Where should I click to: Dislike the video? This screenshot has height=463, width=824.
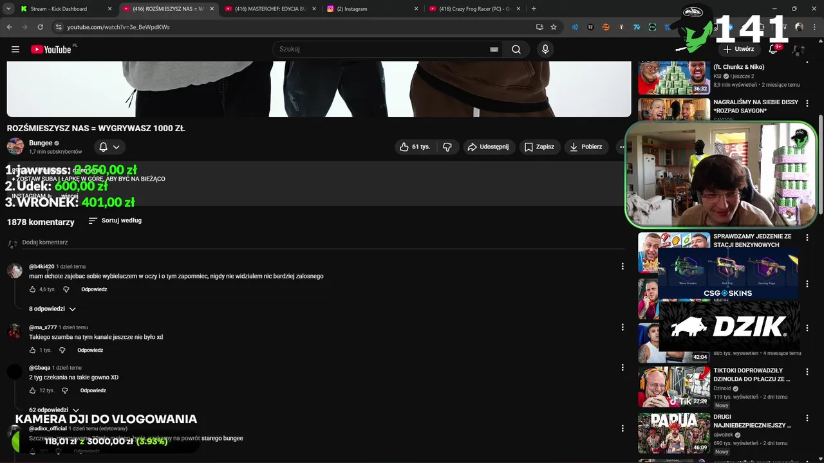447,147
